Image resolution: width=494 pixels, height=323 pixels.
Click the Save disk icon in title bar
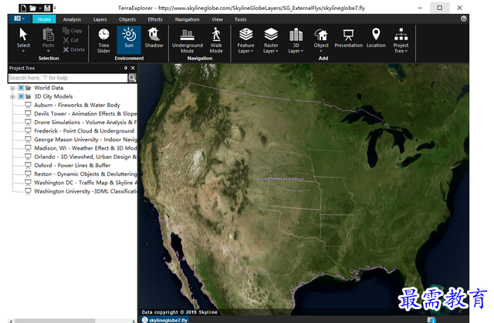pos(47,8)
